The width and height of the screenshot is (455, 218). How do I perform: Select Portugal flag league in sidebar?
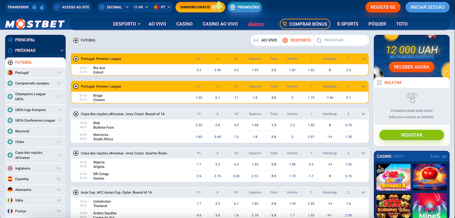35,73
